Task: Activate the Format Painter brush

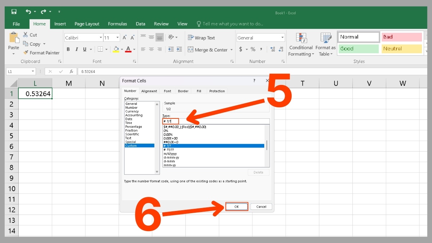Action: click(26, 53)
